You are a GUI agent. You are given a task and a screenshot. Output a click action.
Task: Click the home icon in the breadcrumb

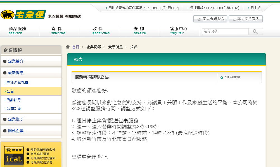[x=68, y=47]
